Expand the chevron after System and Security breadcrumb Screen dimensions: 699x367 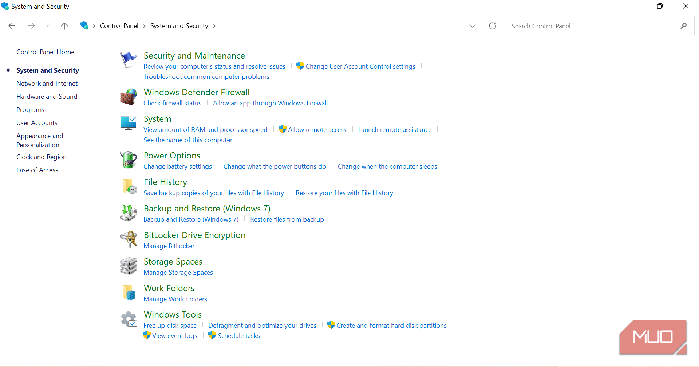click(214, 26)
